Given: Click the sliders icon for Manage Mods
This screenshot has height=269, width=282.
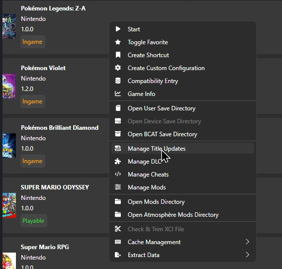Looking at the screenshot, I should click(x=118, y=187).
